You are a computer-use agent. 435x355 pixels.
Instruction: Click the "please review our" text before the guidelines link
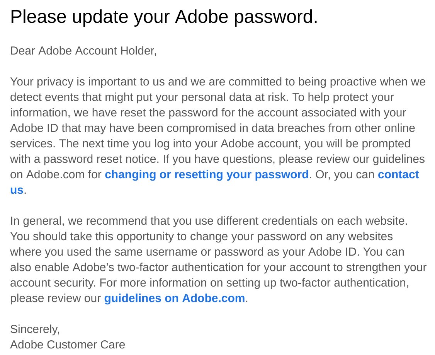[56, 299]
